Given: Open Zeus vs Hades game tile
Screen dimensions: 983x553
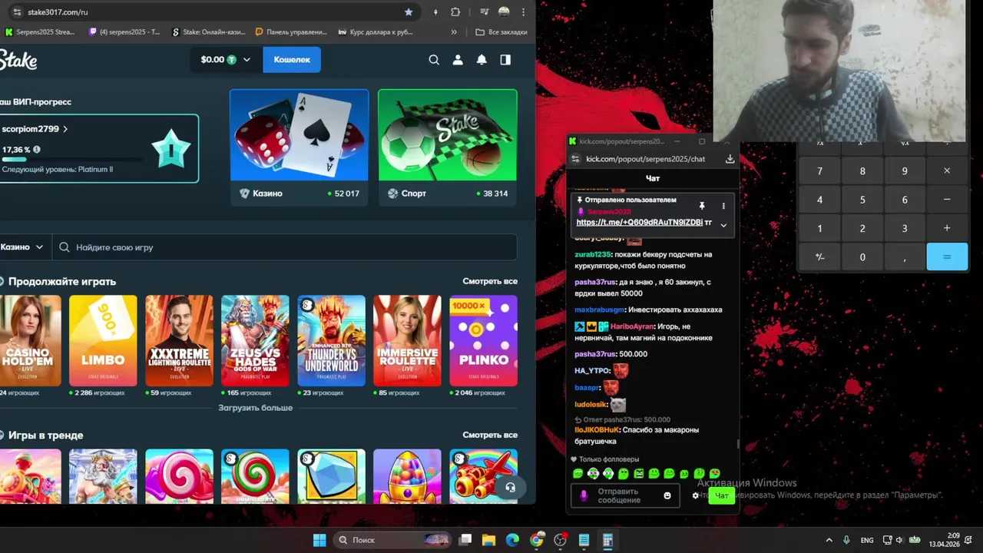Looking at the screenshot, I should pyautogui.click(x=255, y=340).
